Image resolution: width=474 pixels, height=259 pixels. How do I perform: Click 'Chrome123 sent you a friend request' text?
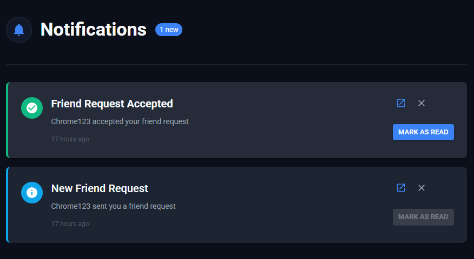pyautogui.click(x=113, y=206)
